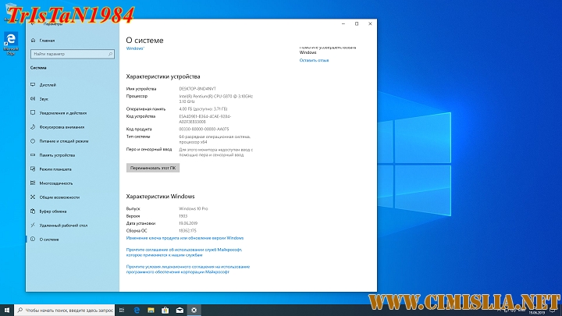
Task: Click the Переименовать этот ПК button
Action: tap(153, 168)
